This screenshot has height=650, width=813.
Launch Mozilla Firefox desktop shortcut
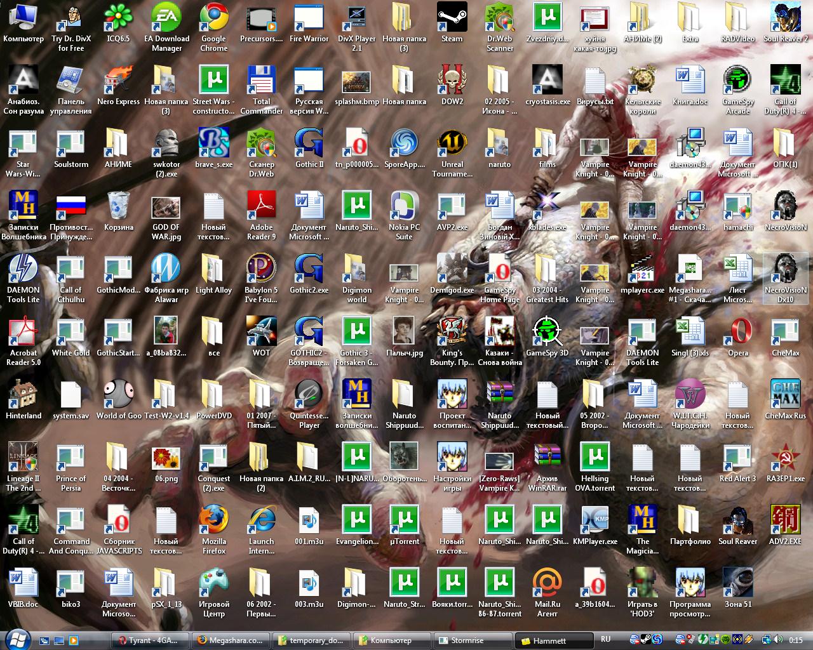pos(213,521)
